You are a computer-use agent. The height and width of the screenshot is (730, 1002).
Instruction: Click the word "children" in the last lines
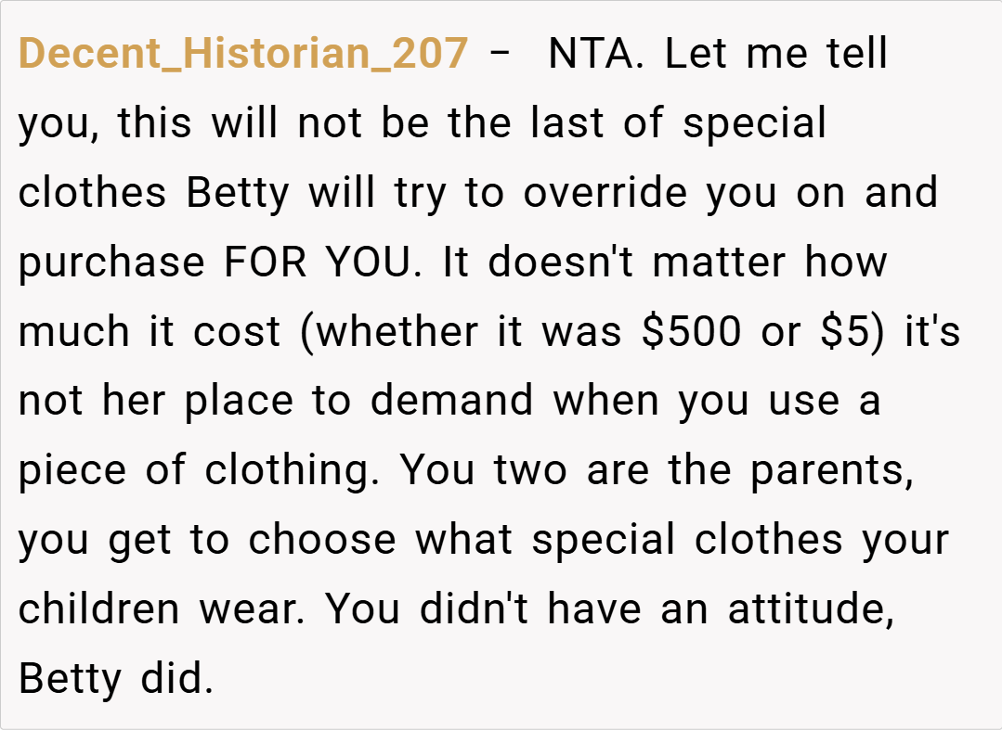tap(99, 609)
